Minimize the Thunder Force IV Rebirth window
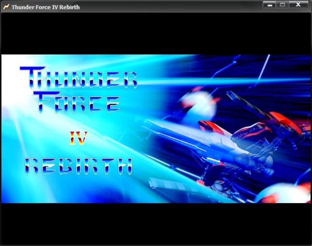The width and height of the screenshot is (312, 246). click(x=269, y=4)
